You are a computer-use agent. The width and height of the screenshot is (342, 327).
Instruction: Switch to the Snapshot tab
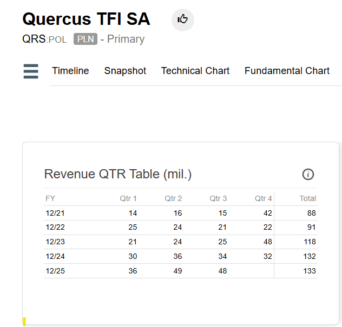[125, 71]
